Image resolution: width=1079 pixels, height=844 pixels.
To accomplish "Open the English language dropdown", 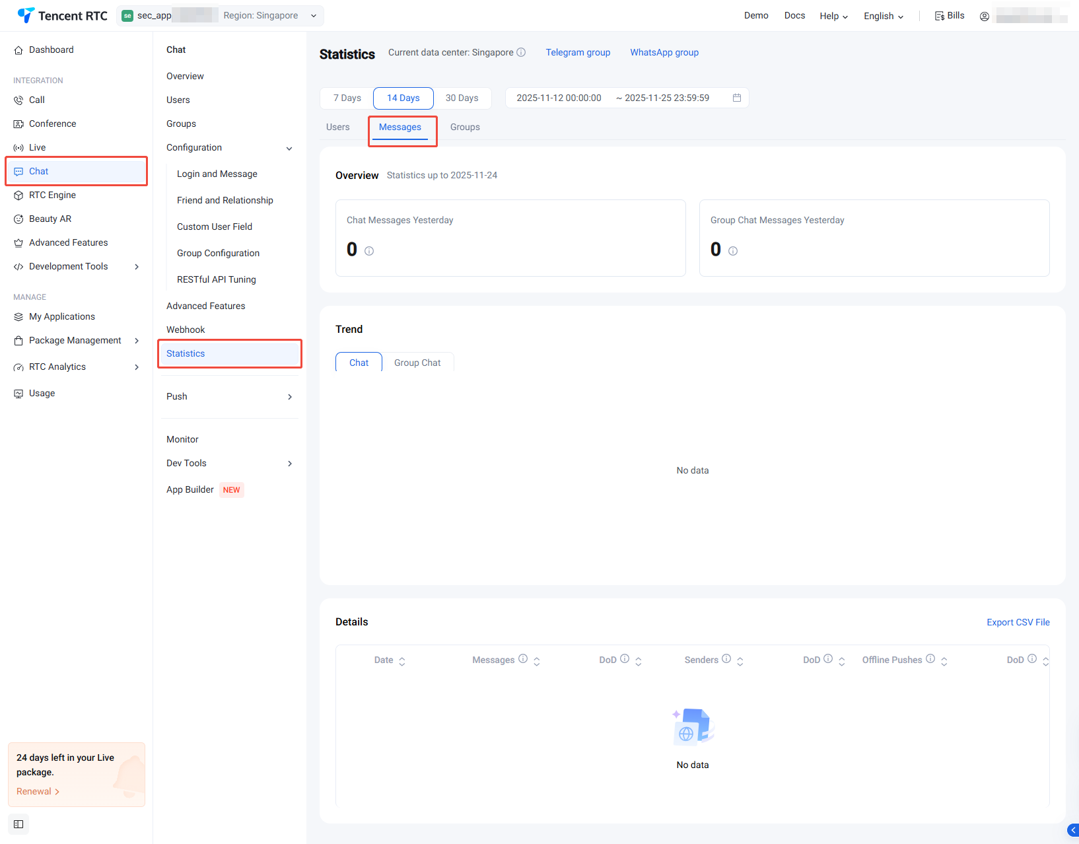I will [x=883, y=16].
